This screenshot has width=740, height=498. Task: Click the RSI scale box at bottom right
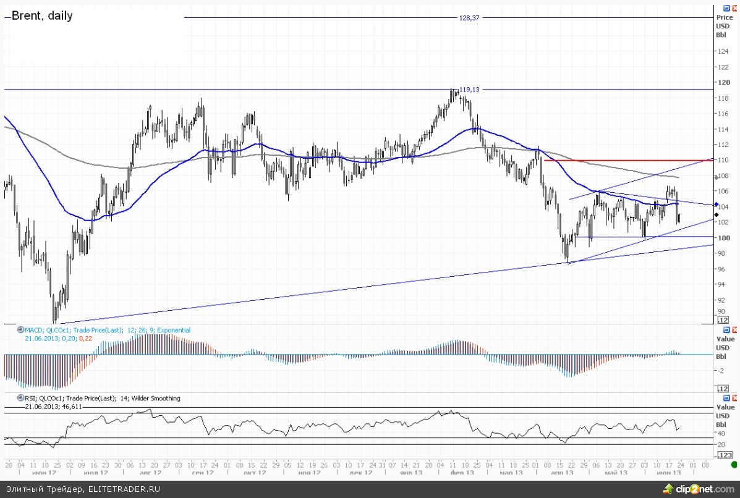tap(722, 455)
